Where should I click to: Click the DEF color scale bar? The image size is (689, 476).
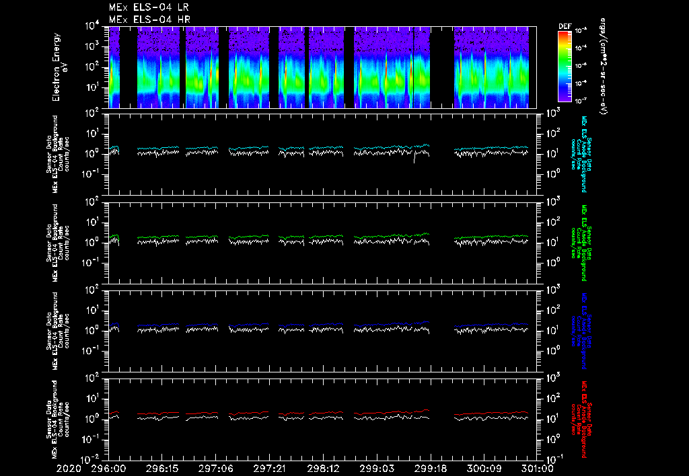565,67
